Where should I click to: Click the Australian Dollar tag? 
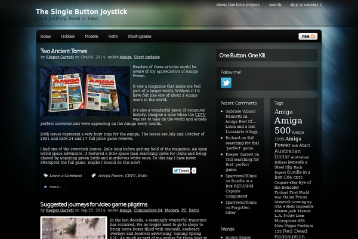click(287, 154)
